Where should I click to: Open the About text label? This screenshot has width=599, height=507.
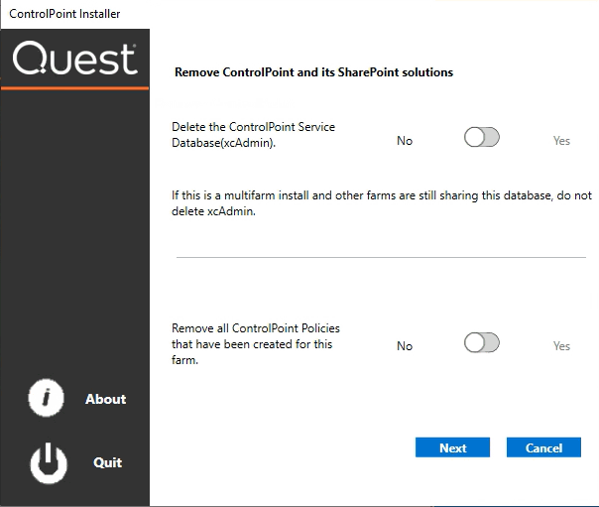click(x=105, y=399)
